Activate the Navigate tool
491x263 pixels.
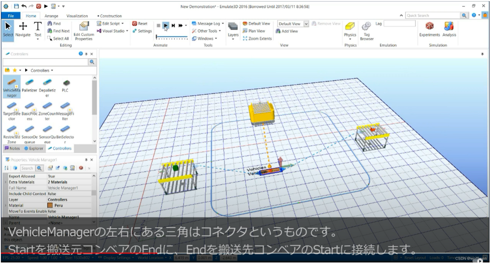click(x=23, y=30)
